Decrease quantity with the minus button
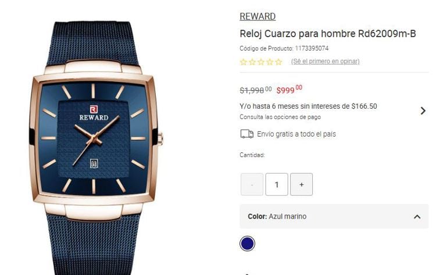The width and height of the screenshot is (436, 275). coord(252,184)
